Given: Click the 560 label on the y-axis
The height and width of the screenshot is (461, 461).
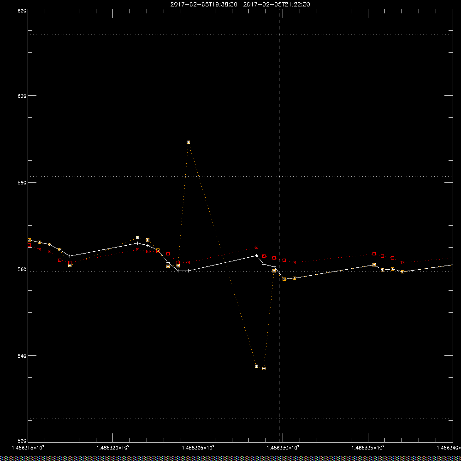Looking at the screenshot, I should (22, 269).
